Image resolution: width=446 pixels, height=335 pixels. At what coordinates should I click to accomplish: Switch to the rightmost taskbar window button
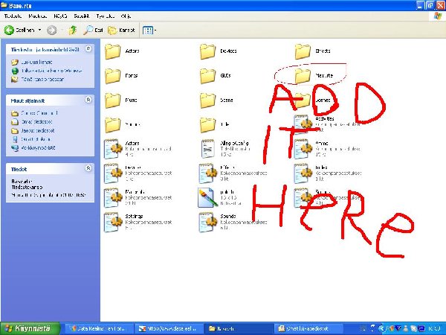(x=308, y=328)
